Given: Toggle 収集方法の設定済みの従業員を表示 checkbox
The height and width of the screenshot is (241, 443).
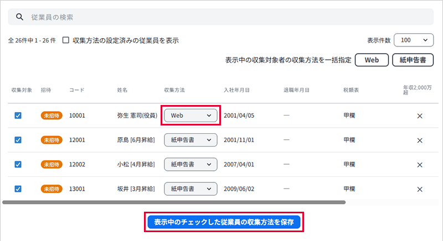Looking at the screenshot, I should tap(66, 40).
